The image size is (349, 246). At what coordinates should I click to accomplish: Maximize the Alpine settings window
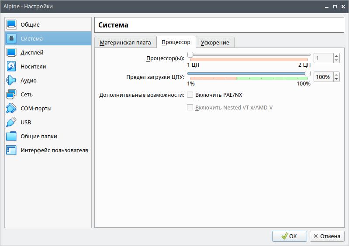click(x=335, y=7)
